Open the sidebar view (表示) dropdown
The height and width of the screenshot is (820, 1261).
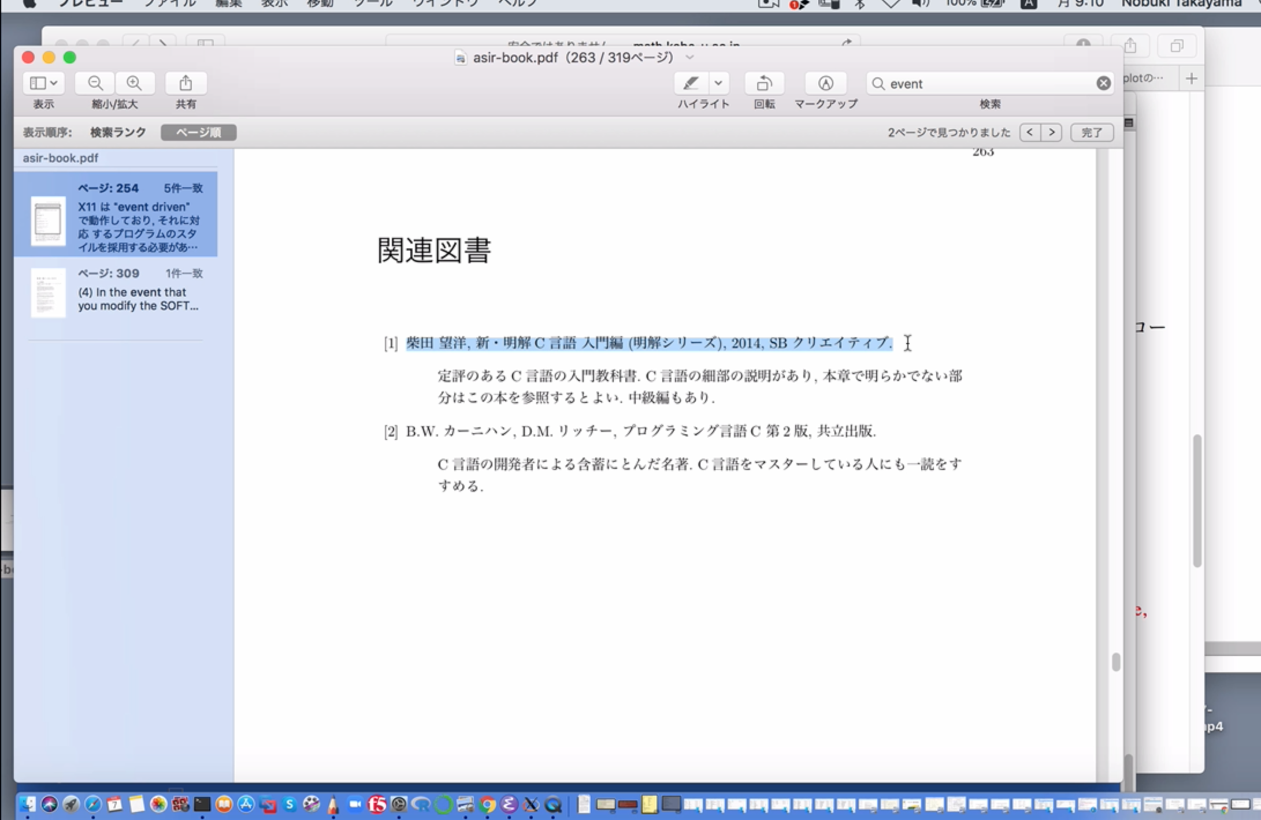[43, 83]
